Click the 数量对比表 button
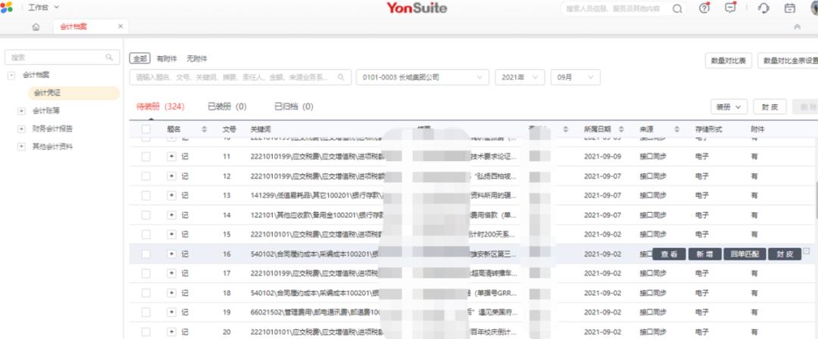818x339 pixels. point(729,61)
